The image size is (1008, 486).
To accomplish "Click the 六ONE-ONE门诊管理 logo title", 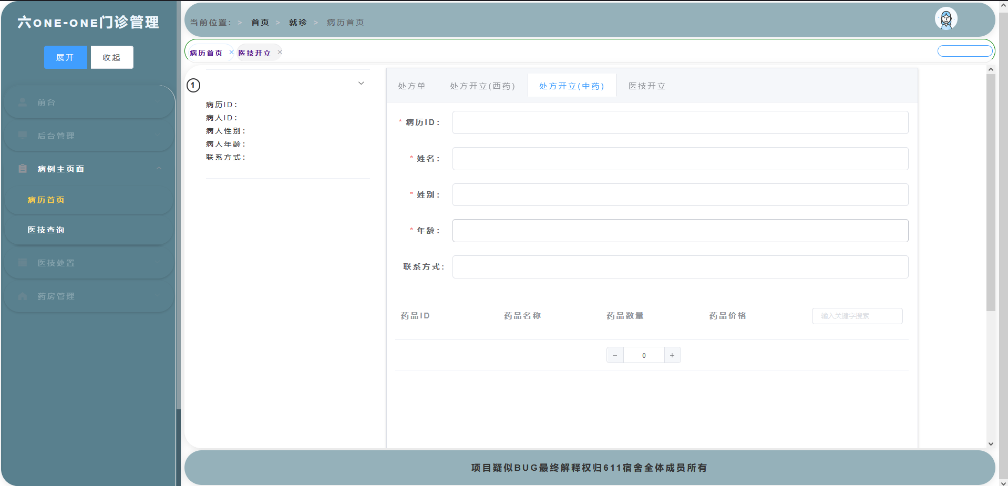I will click(88, 22).
